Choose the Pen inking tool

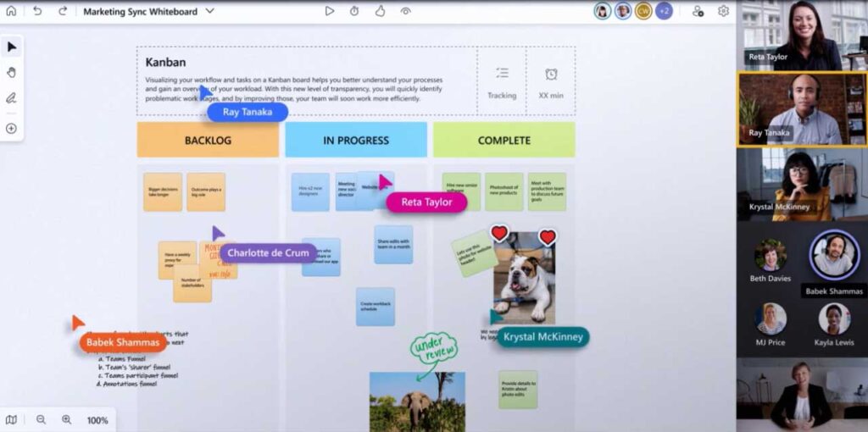coord(12,98)
